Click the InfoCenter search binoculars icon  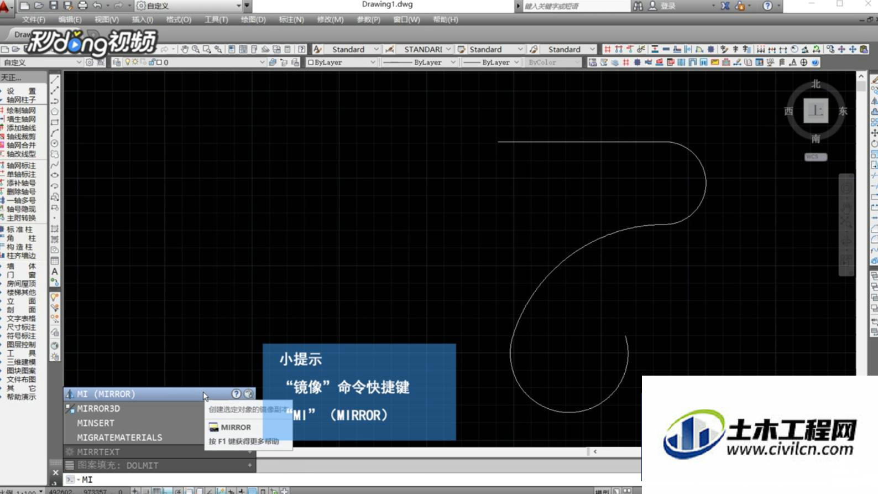637,6
